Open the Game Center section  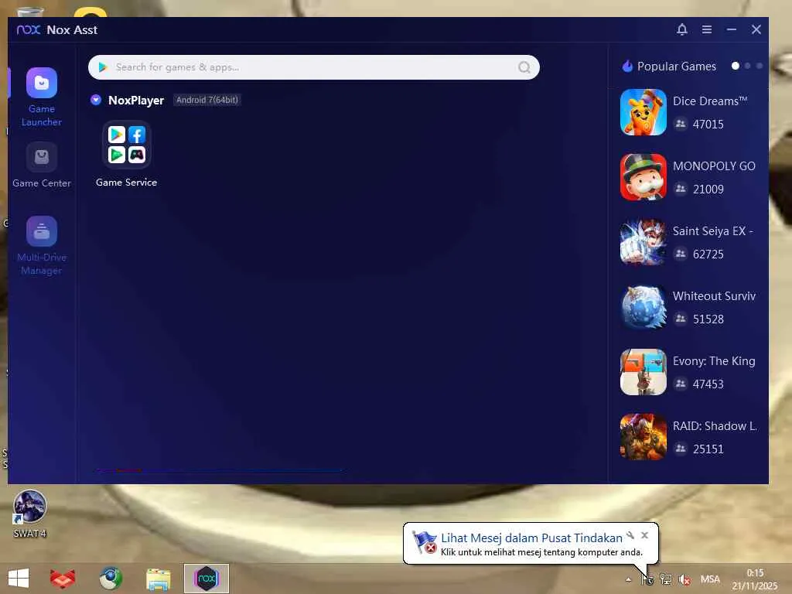(42, 166)
